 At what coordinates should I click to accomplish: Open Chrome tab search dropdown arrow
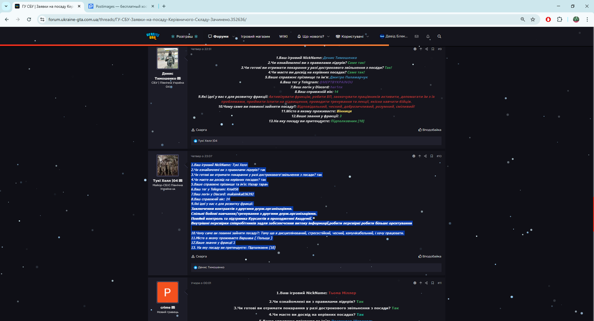6,6
